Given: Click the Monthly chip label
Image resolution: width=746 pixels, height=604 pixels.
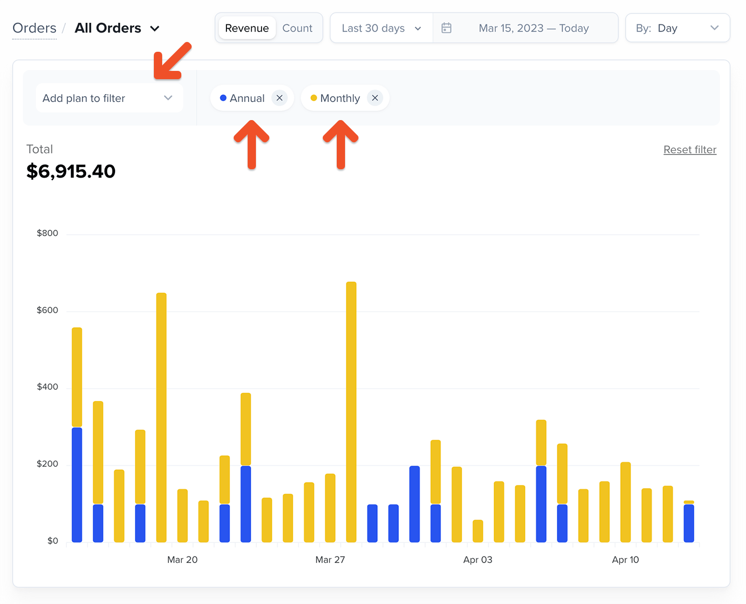Looking at the screenshot, I should click(340, 98).
